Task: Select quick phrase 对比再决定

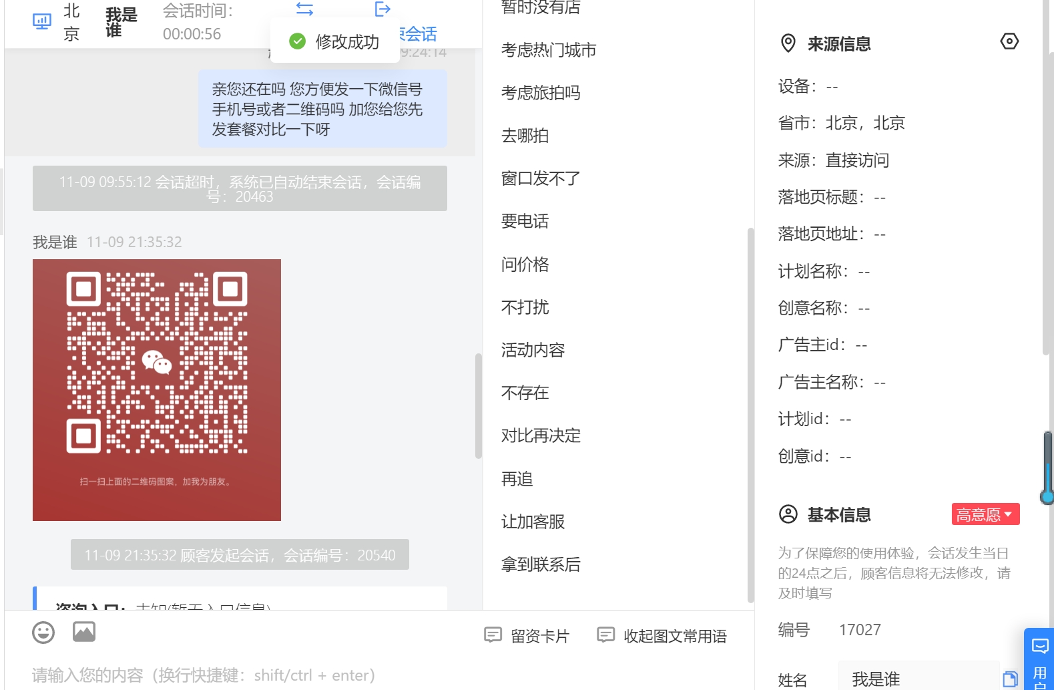Action: click(x=541, y=436)
